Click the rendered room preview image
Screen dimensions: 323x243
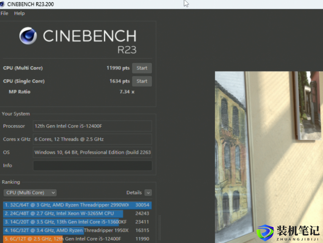click(x=269, y=157)
